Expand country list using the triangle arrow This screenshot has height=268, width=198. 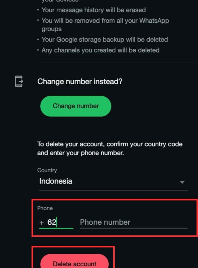point(182,182)
